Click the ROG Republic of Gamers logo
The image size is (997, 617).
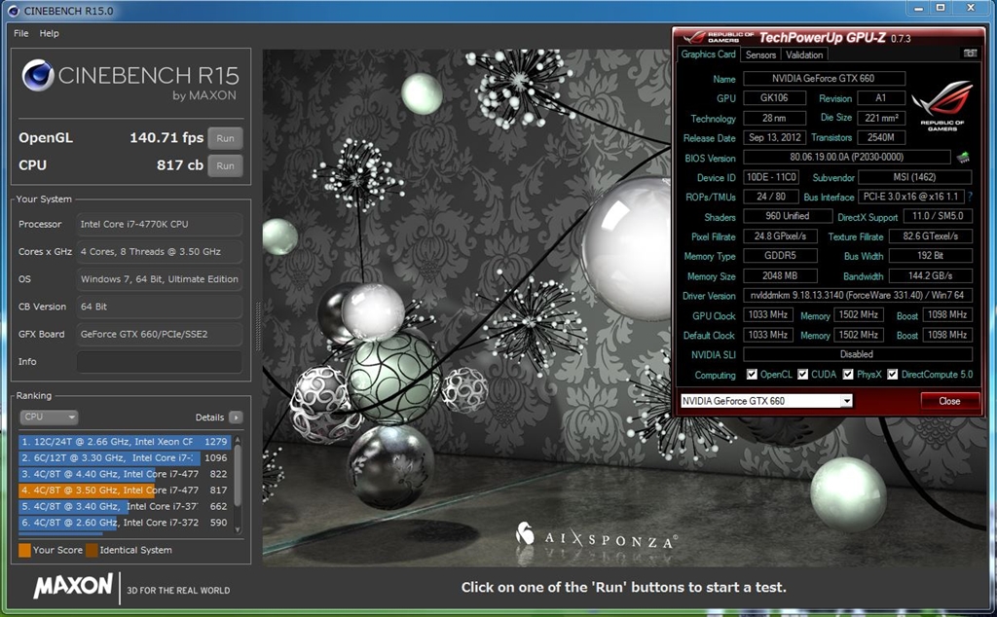[x=940, y=106]
